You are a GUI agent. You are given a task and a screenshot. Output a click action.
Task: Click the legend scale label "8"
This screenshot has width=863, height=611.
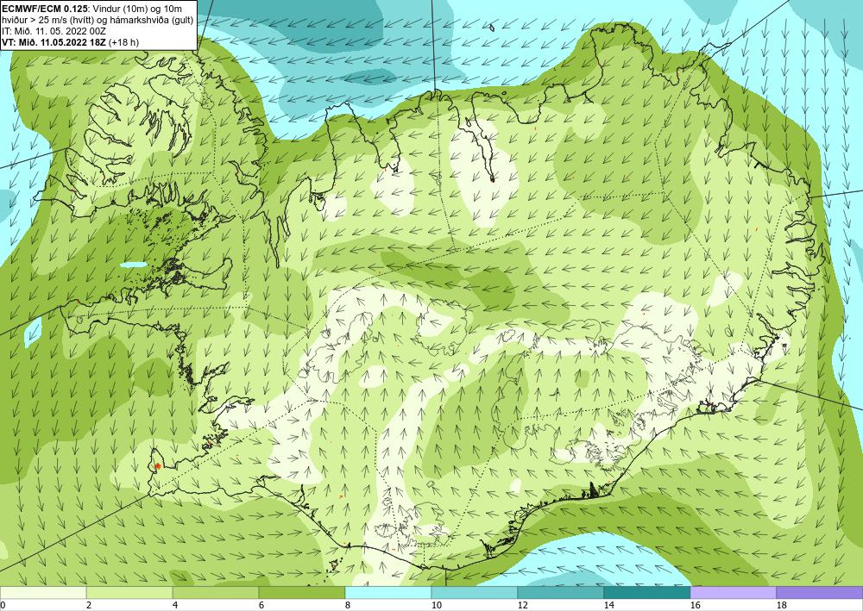tap(348, 606)
